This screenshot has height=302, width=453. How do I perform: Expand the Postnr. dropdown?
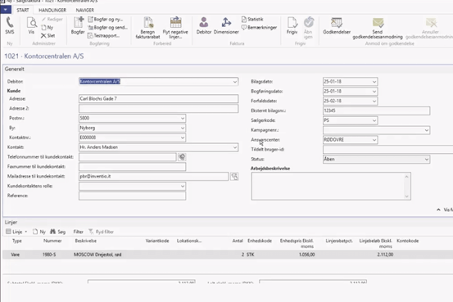pyautogui.click(x=183, y=119)
